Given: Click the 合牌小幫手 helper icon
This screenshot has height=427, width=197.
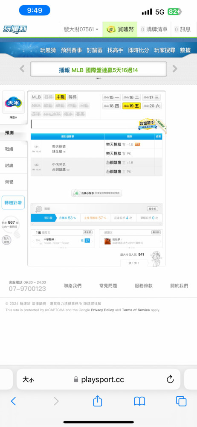Looking at the screenshot, I should coord(76,193).
